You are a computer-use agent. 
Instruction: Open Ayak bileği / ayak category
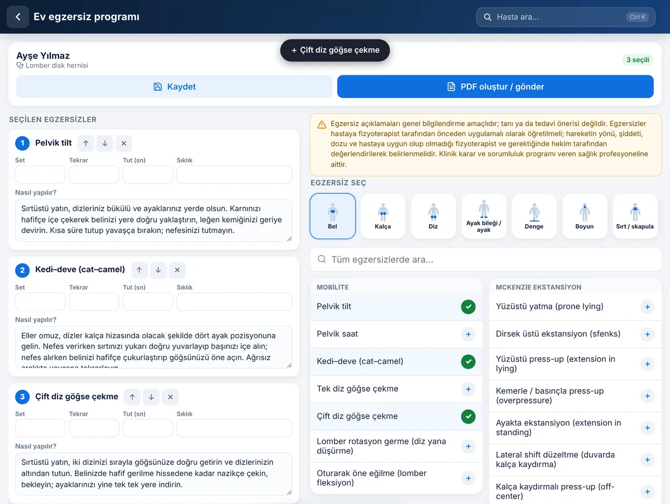click(484, 216)
